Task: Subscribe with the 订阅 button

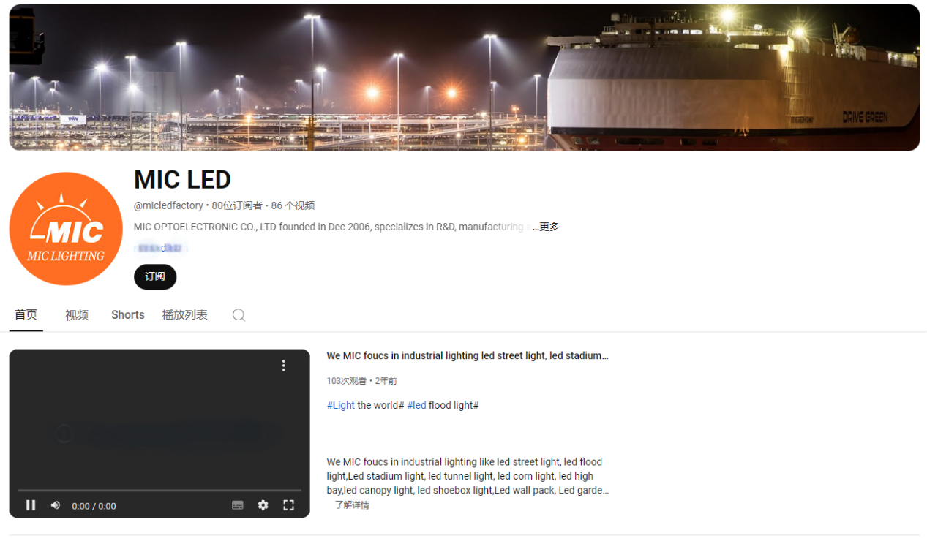Action: pos(155,277)
